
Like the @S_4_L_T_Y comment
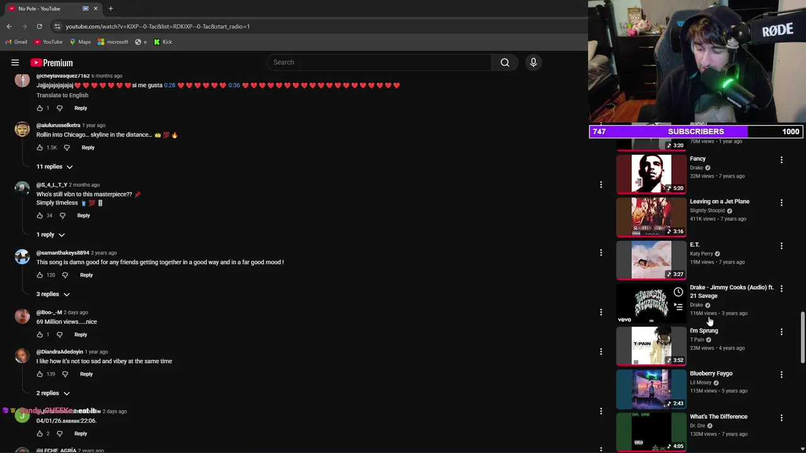40,215
